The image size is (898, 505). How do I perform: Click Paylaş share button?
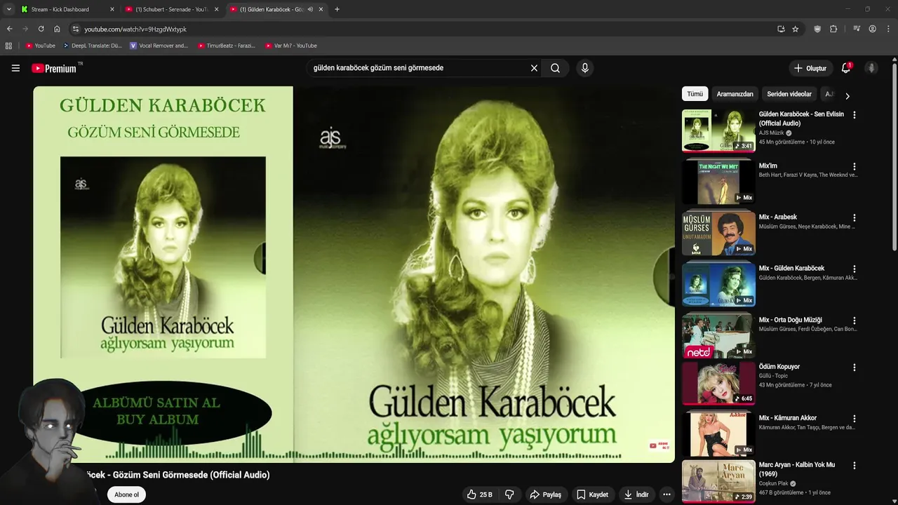click(x=546, y=494)
